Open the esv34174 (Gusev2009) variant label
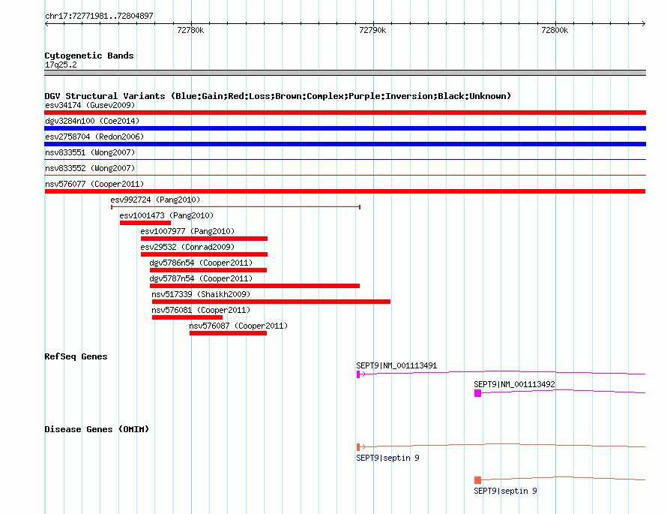Image resolution: width=667 pixels, height=514 pixels. point(90,105)
